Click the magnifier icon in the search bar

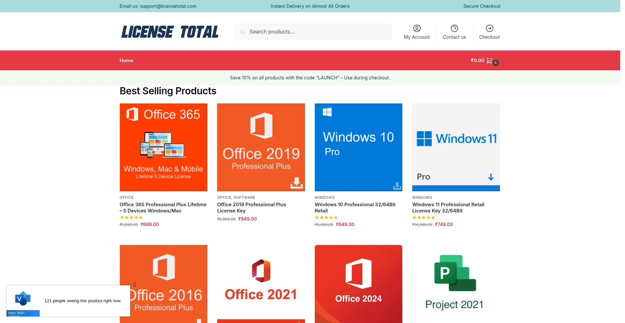click(x=243, y=32)
